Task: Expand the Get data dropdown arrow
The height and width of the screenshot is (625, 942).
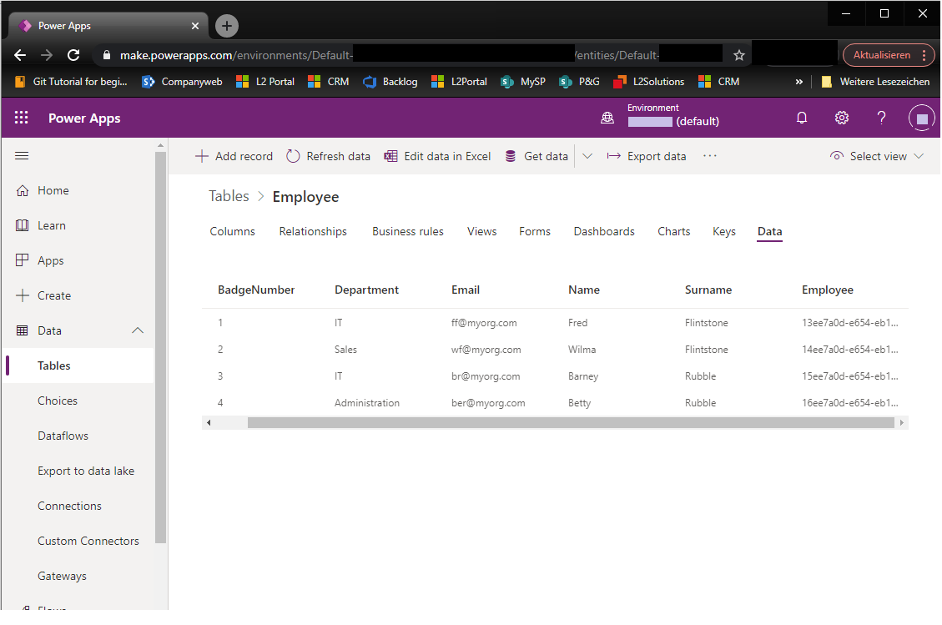Action: (x=587, y=156)
